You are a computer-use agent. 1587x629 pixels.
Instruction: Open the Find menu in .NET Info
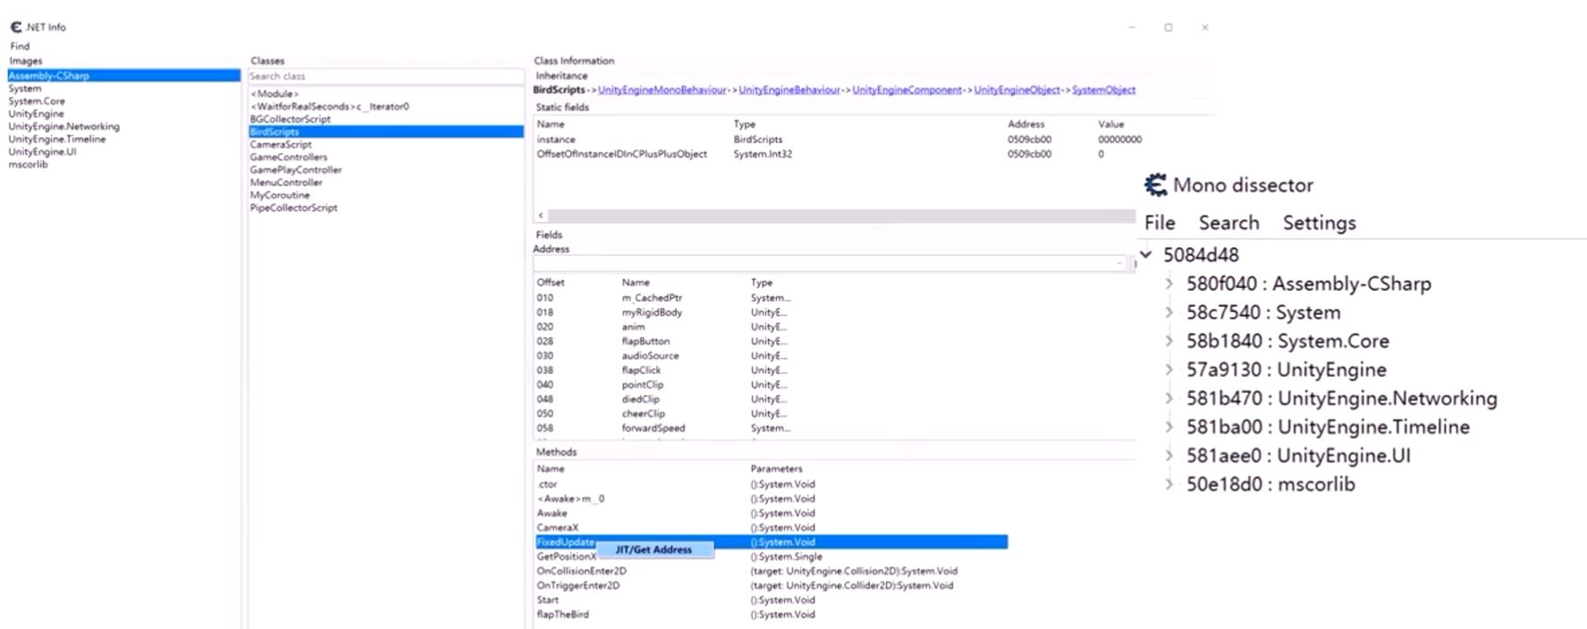coord(20,46)
